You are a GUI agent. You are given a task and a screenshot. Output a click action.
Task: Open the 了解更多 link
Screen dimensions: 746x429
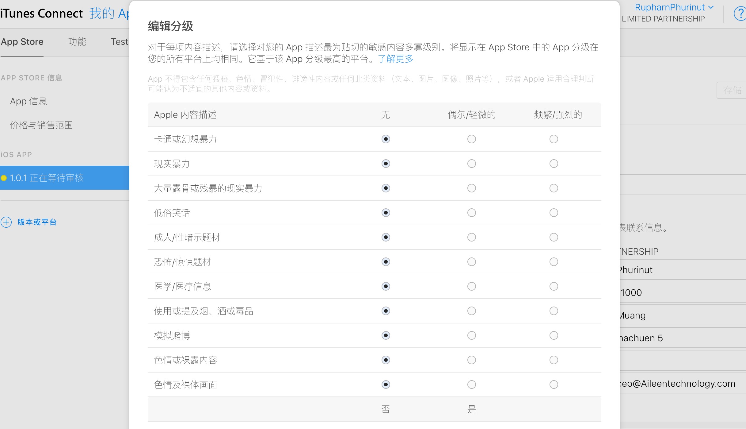pyautogui.click(x=395, y=59)
